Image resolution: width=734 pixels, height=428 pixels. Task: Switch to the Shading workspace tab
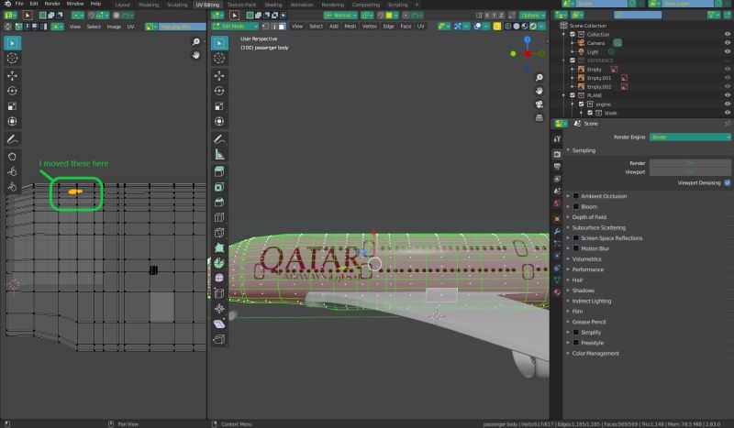point(273,5)
